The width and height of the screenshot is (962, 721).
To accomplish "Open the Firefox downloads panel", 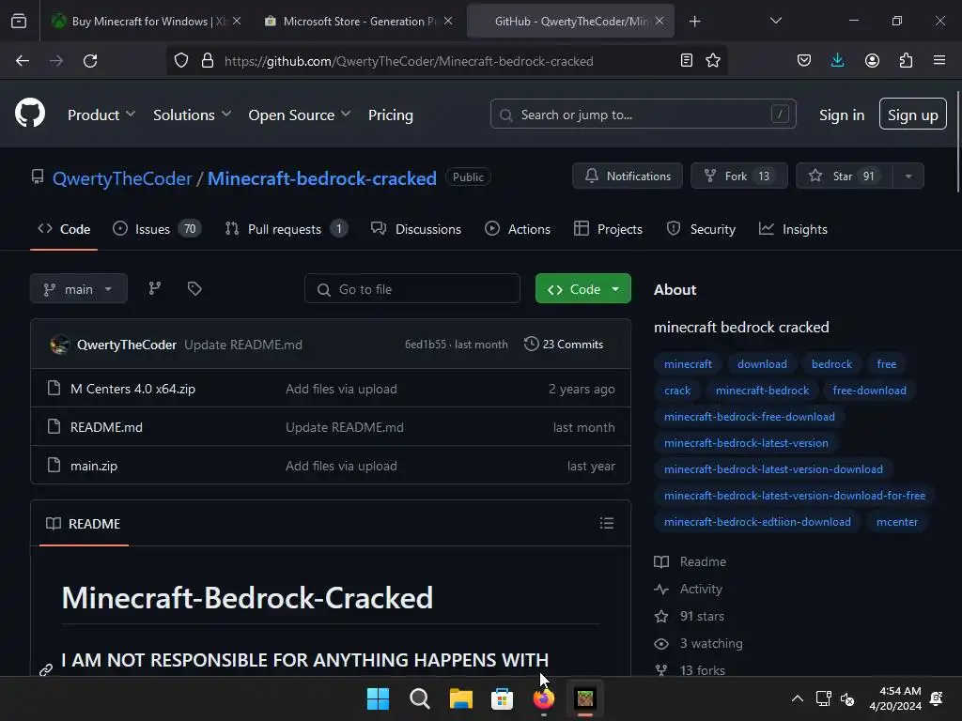I will pos(837,61).
